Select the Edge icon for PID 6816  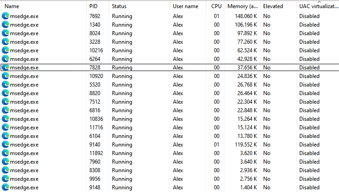point(5,110)
